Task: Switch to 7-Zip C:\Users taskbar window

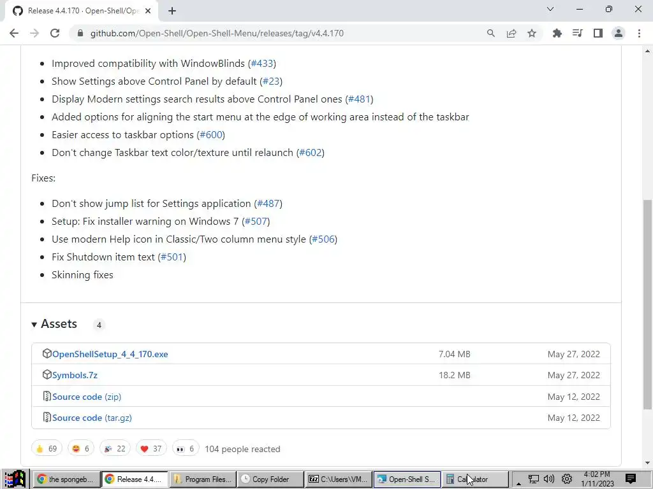Action: pos(339,479)
